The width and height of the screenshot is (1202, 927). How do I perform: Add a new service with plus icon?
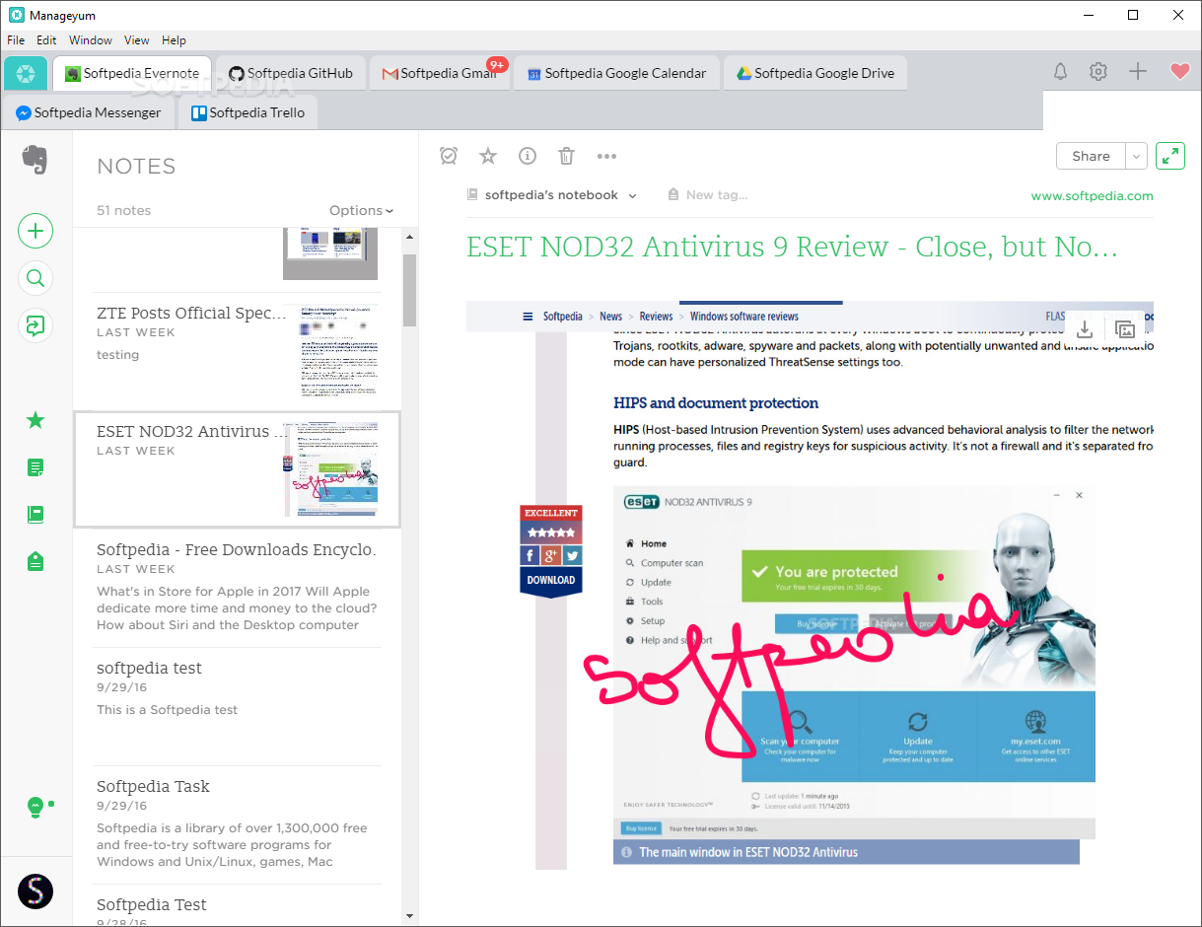(x=1138, y=72)
